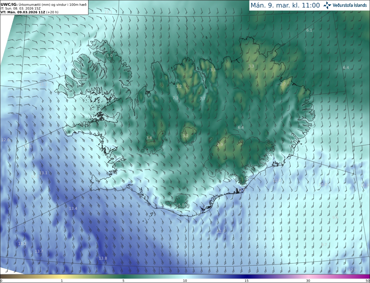Click the 5.0 value on the southern glacier
The width and height of the screenshot is (370, 283).
[181, 205]
